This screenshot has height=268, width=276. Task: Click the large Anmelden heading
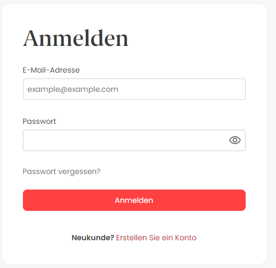coord(76,38)
